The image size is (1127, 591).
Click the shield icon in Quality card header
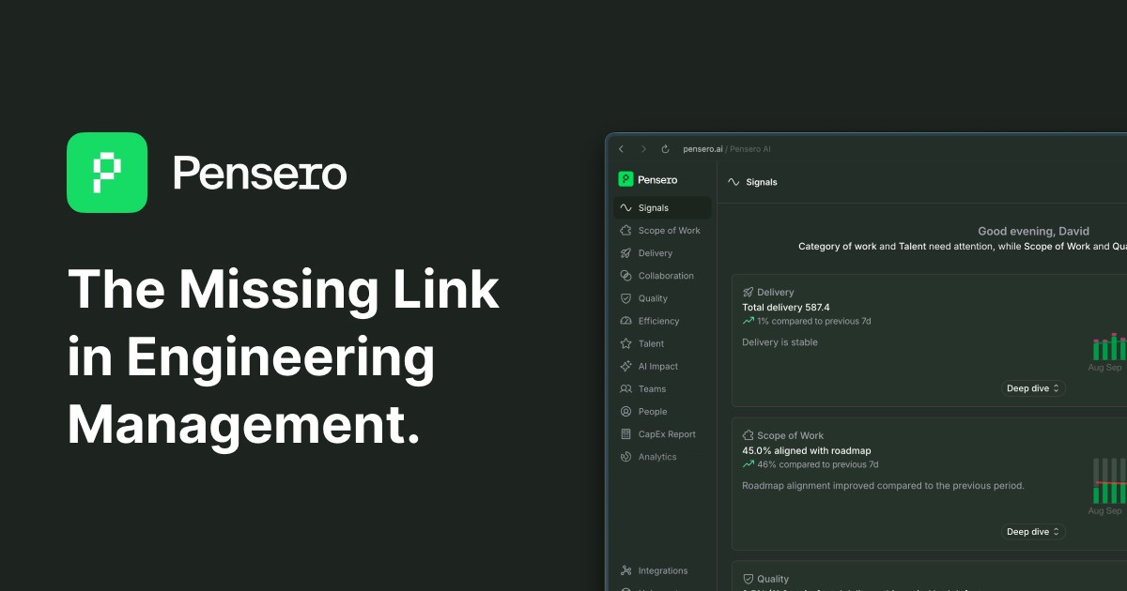(x=749, y=579)
